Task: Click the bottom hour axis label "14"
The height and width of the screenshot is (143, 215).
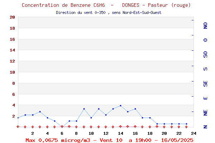Action: [120, 133]
